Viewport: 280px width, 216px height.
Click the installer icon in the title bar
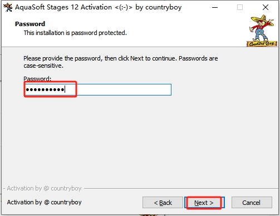8,7
